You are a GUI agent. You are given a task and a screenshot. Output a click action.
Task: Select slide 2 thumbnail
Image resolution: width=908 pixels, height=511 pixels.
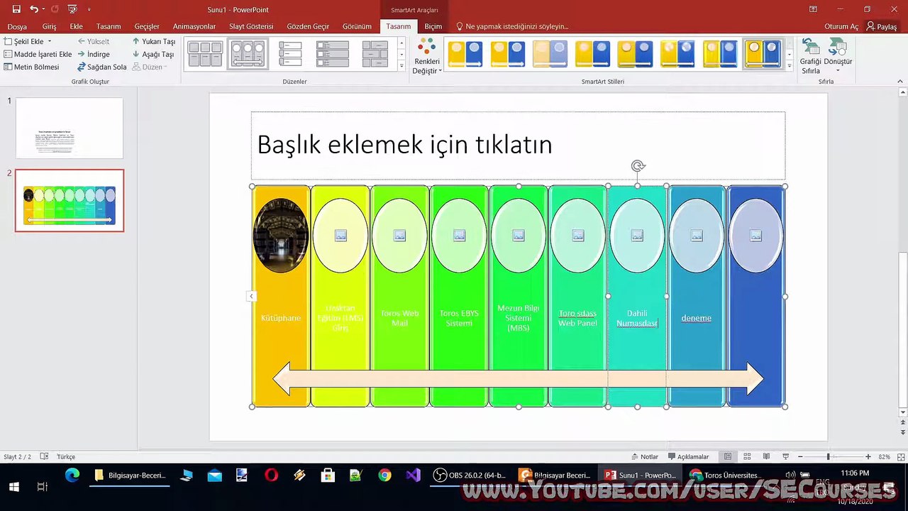pos(70,200)
